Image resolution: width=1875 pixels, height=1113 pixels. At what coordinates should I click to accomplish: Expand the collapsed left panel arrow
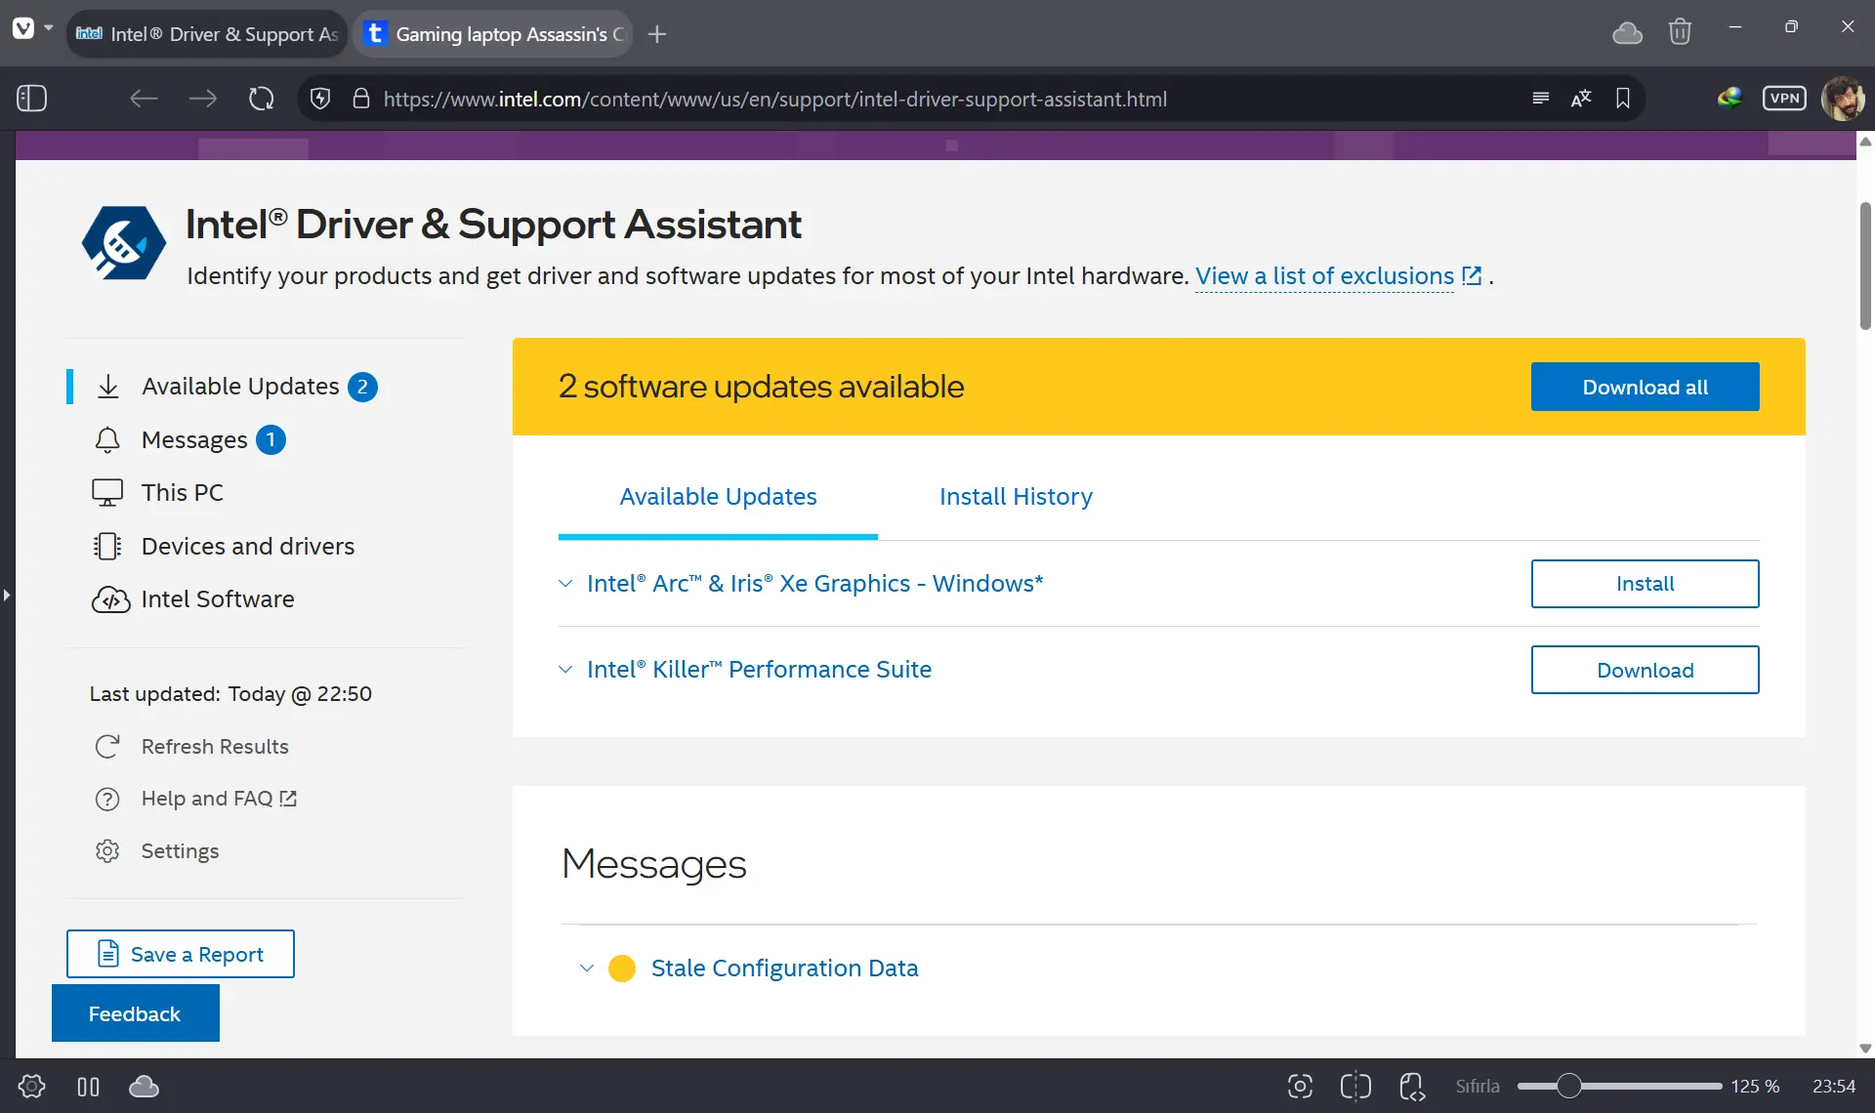tap(6, 595)
